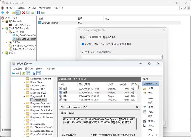This screenshot has width=191, height=137.
Task: Select the 全般 tab in event details
Action: (x=64, y=113)
